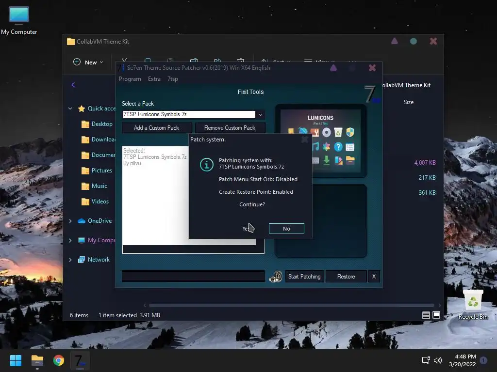Click the horizontal scrollbar in Explorer
Viewport: 497px width, 372px height.
coord(291,305)
